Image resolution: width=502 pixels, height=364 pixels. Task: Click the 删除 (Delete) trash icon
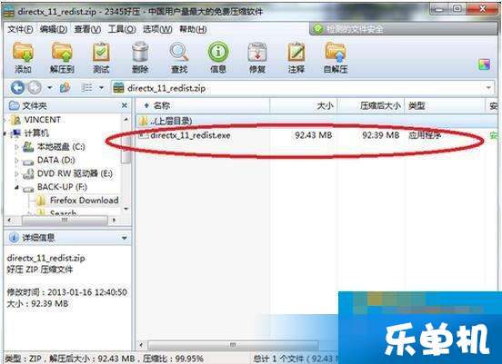point(140,57)
